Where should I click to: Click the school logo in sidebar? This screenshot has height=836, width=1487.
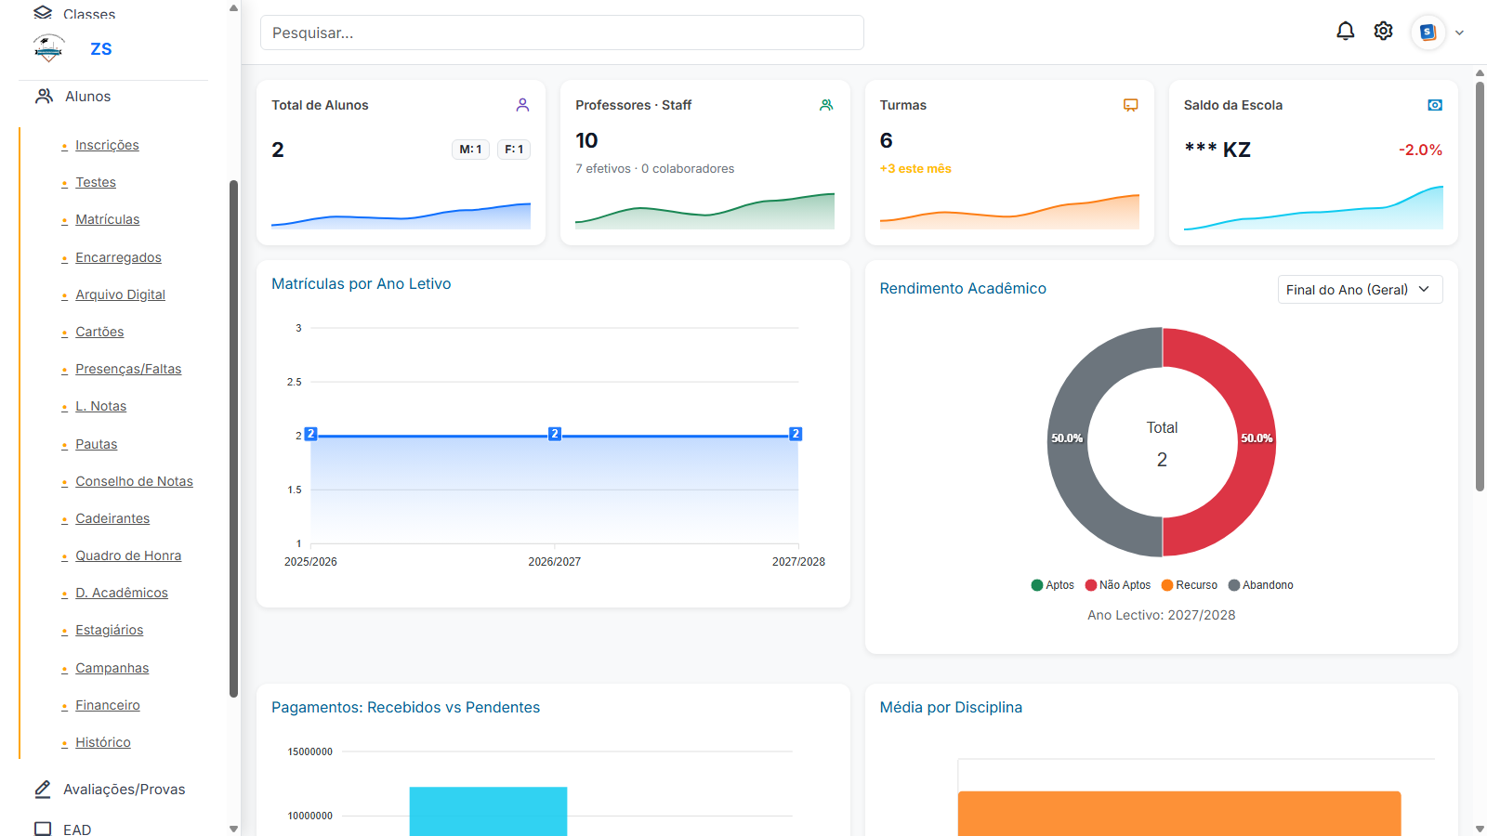pyautogui.click(x=48, y=48)
